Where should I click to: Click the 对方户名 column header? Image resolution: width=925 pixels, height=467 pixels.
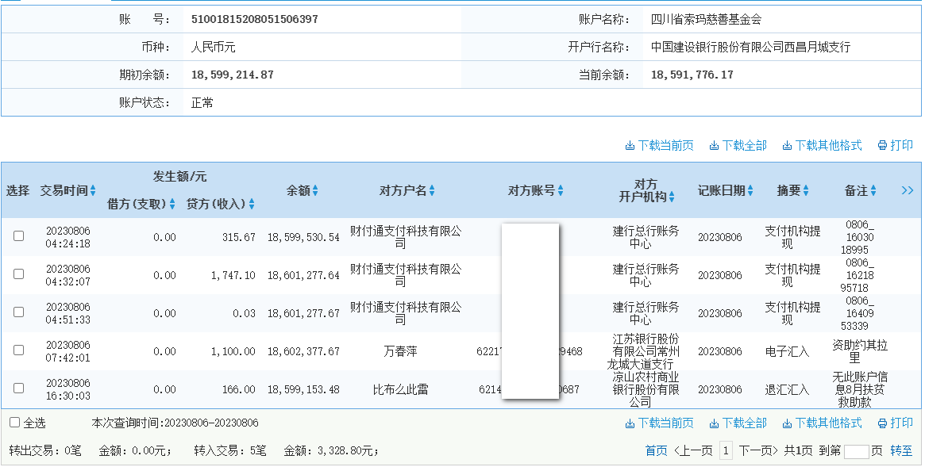[x=403, y=191]
